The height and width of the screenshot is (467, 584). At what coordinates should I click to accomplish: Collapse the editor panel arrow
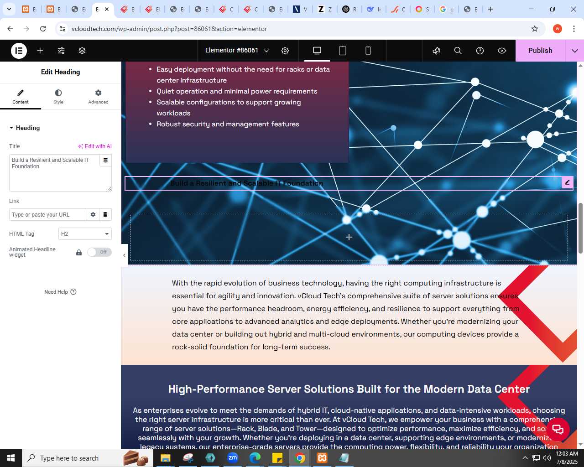(x=124, y=255)
